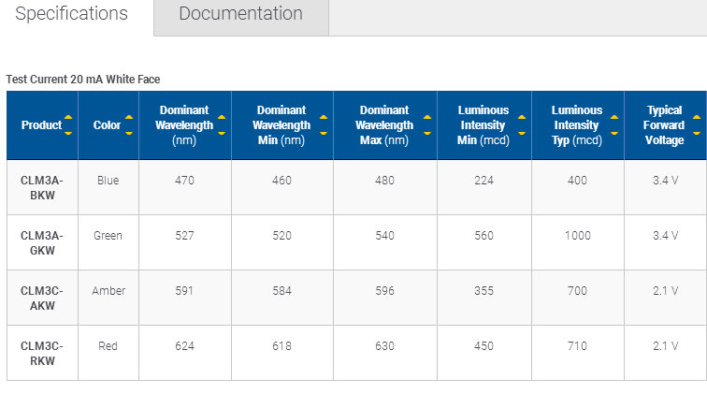Click the 624 wavelength value

[184, 346]
